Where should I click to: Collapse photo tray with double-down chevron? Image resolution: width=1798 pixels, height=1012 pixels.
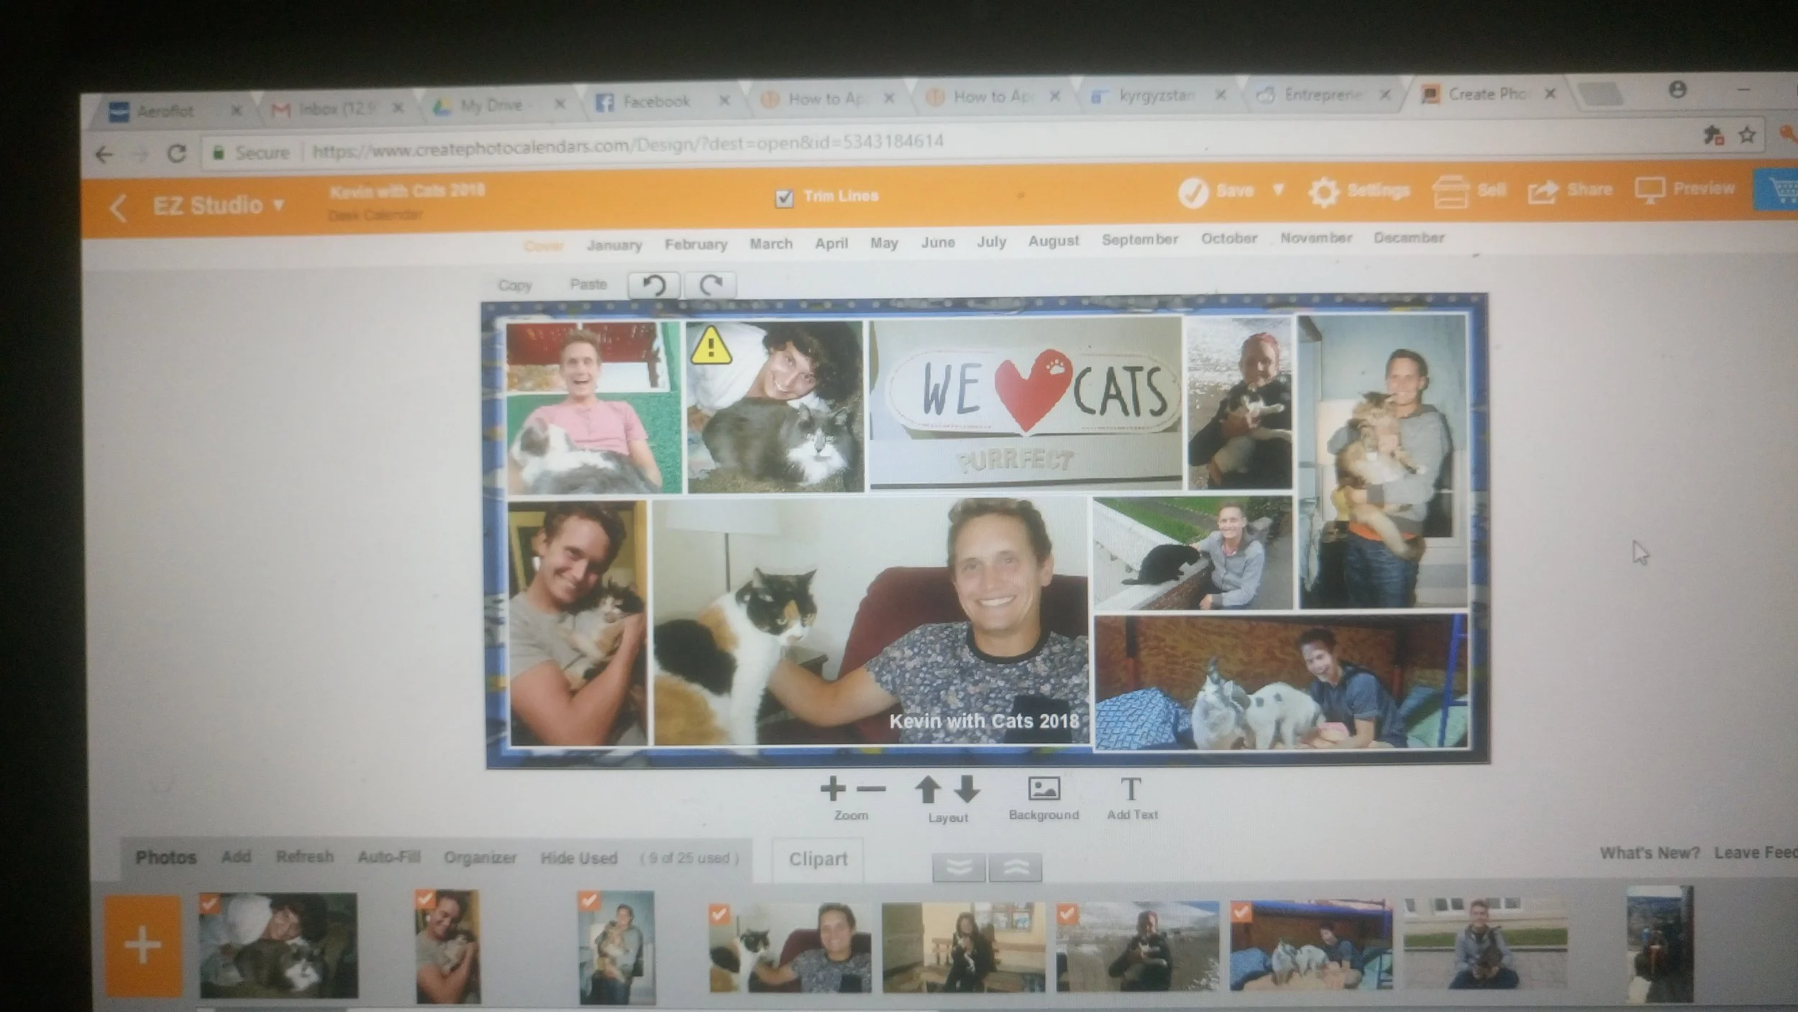(x=959, y=867)
